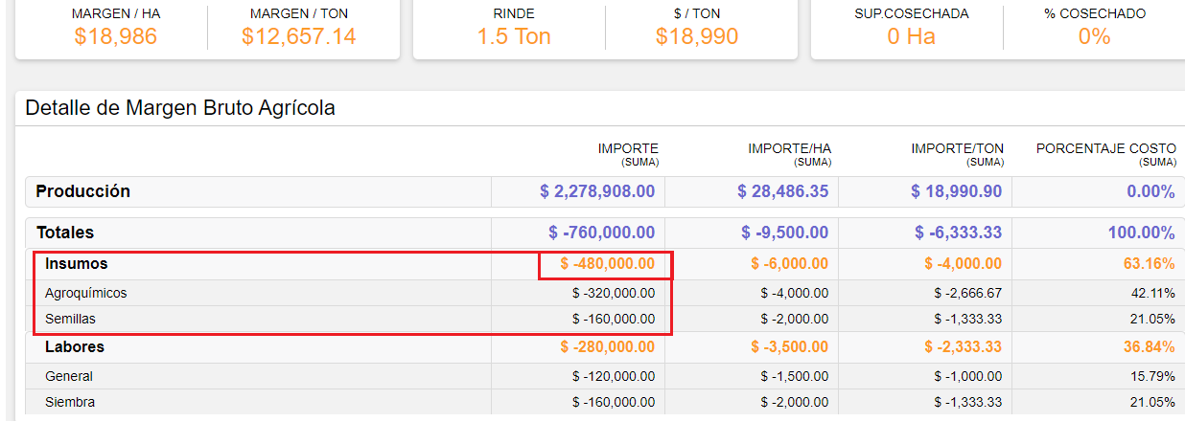This screenshot has height=444, width=1185.
Task: Select the Siembra row label
Action: tap(70, 402)
